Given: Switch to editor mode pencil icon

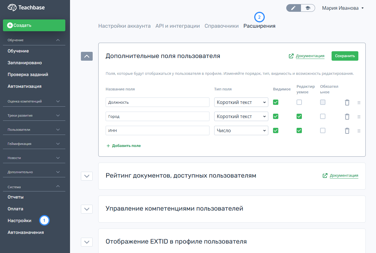Looking at the screenshot, I should tap(293, 8).
